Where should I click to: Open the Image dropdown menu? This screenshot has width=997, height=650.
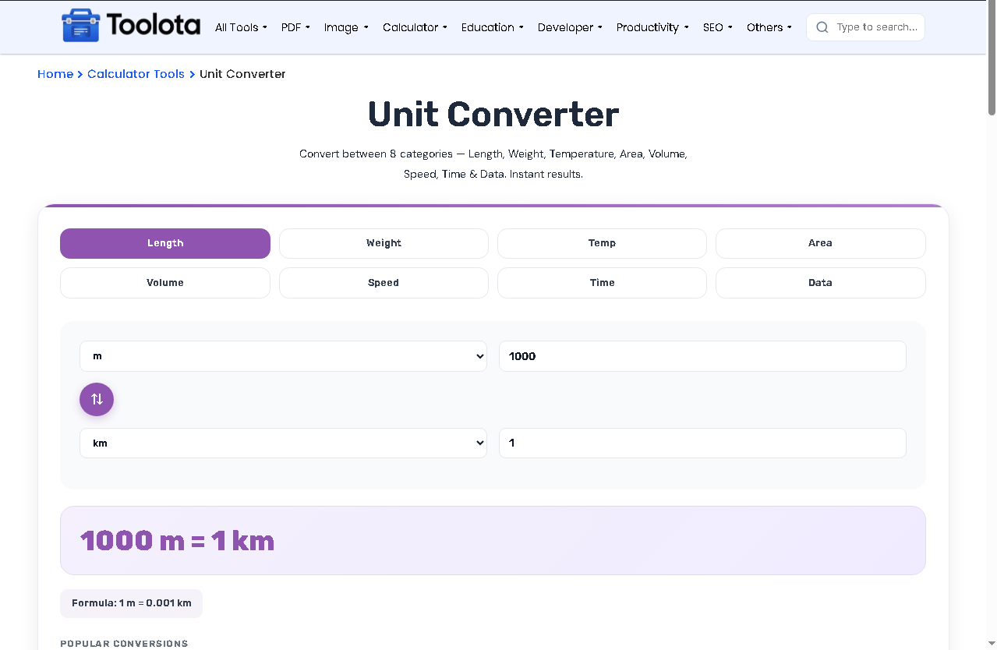coord(346,27)
